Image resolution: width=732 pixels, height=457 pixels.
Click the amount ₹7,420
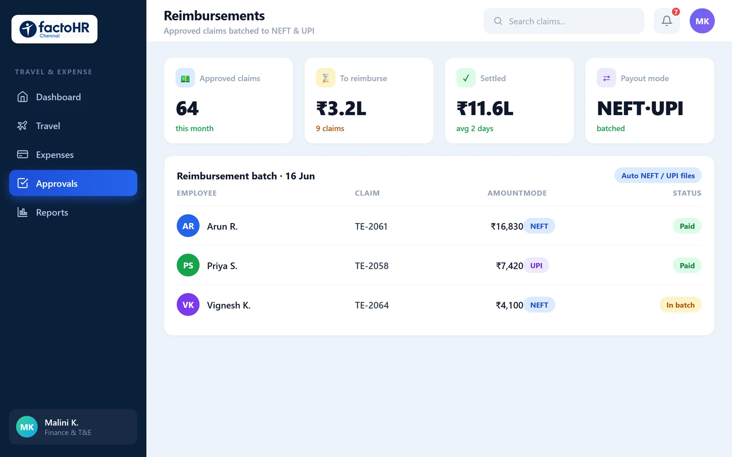coord(509,266)
